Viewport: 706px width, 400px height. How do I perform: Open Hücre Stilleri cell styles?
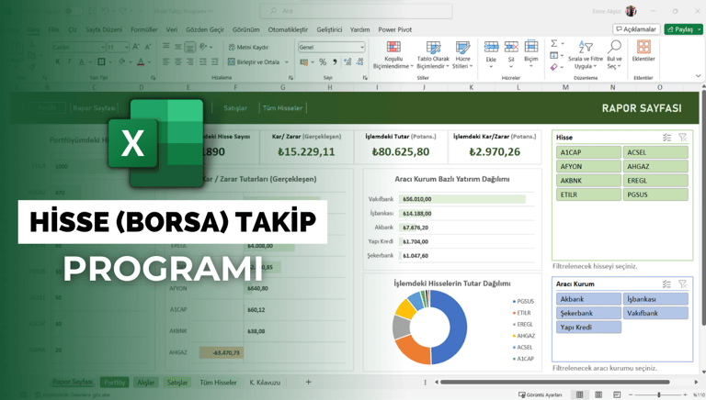pos(462,55)
